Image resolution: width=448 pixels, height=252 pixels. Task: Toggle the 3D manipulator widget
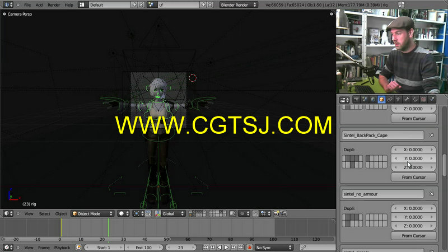pos(158,213)
